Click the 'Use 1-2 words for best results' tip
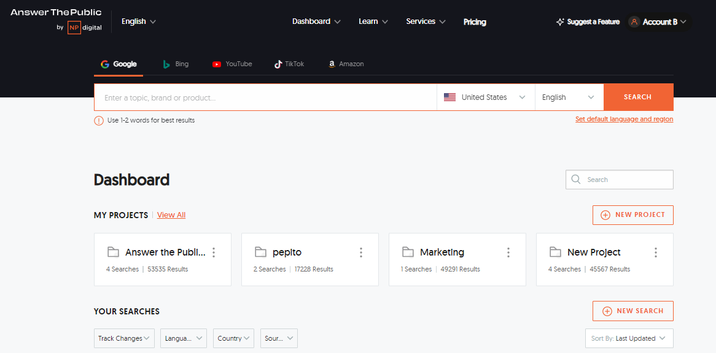Screen dimensions: 716x353 point(151,121)
